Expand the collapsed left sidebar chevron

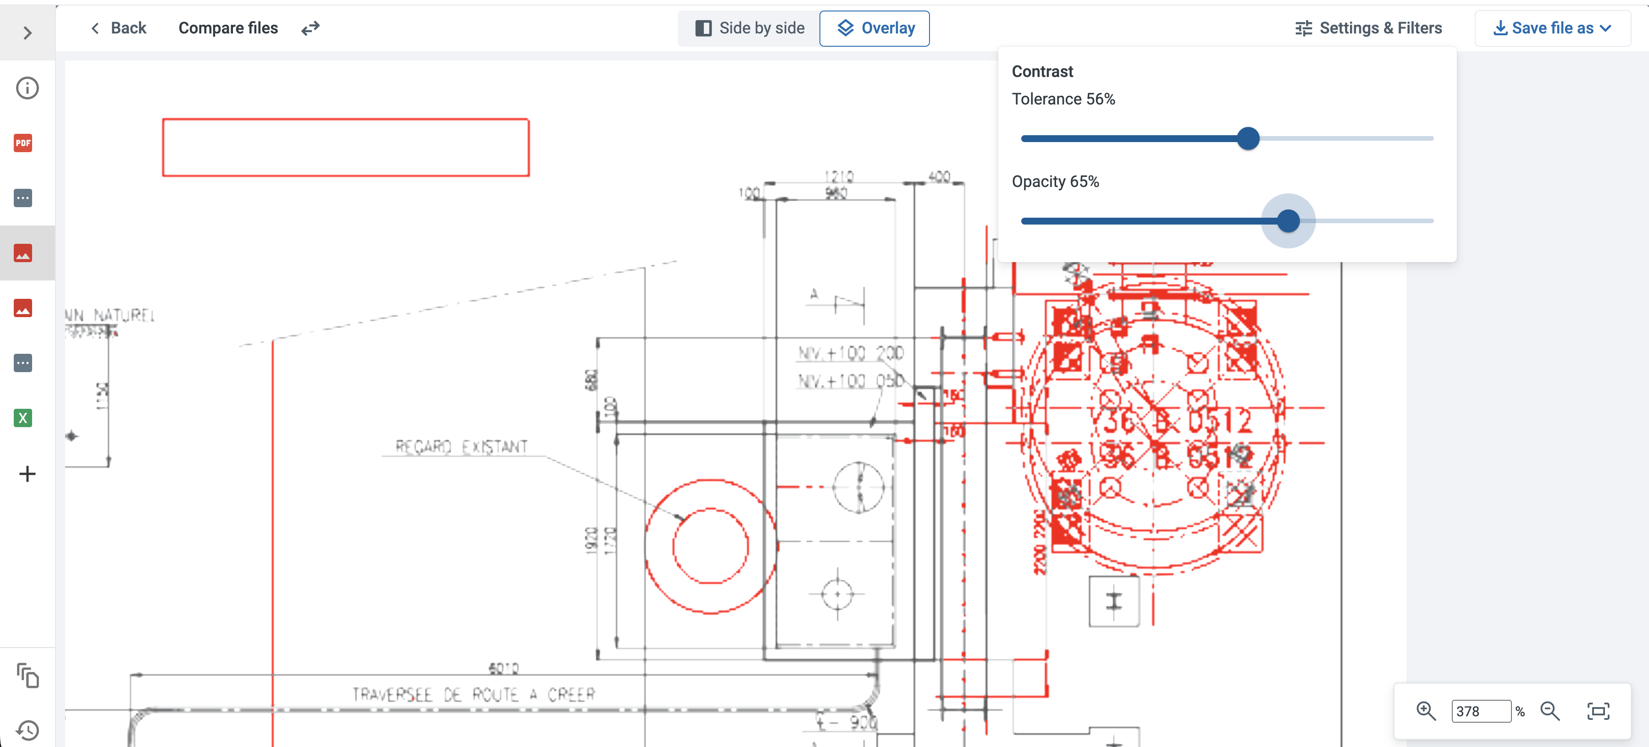27,33
